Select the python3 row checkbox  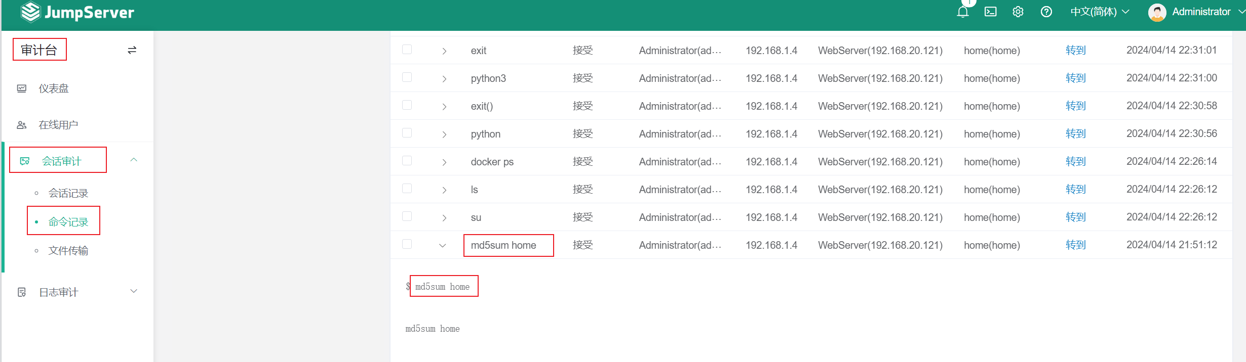[407, 77]
